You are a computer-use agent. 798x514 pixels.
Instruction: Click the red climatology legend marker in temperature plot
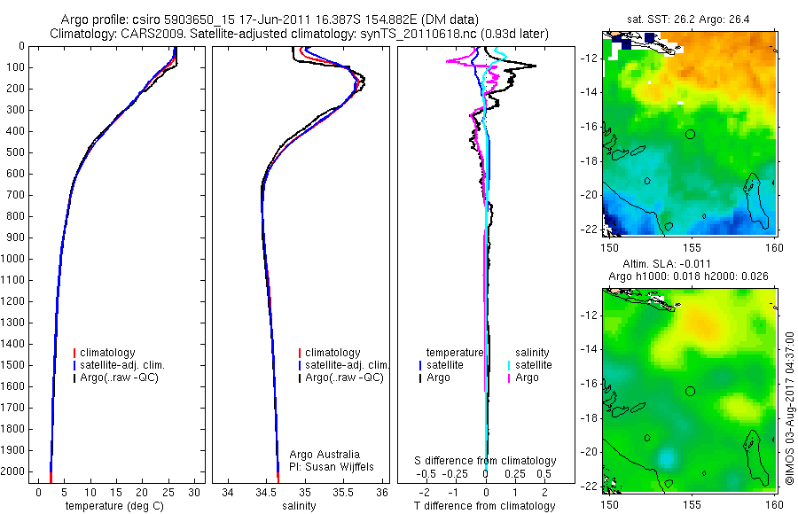pos(74,353)
